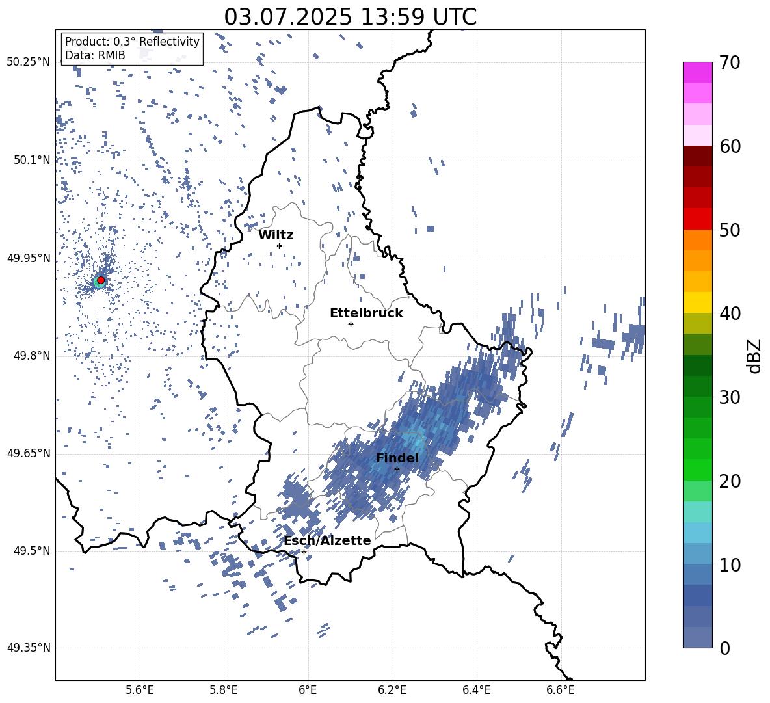Click the colorbar tick label 40
The image size is (770, 703).
coord(729,313)
